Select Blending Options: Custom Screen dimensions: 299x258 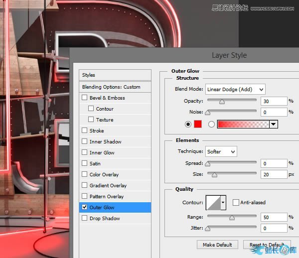pyautogui.click(x=111, y=87)
